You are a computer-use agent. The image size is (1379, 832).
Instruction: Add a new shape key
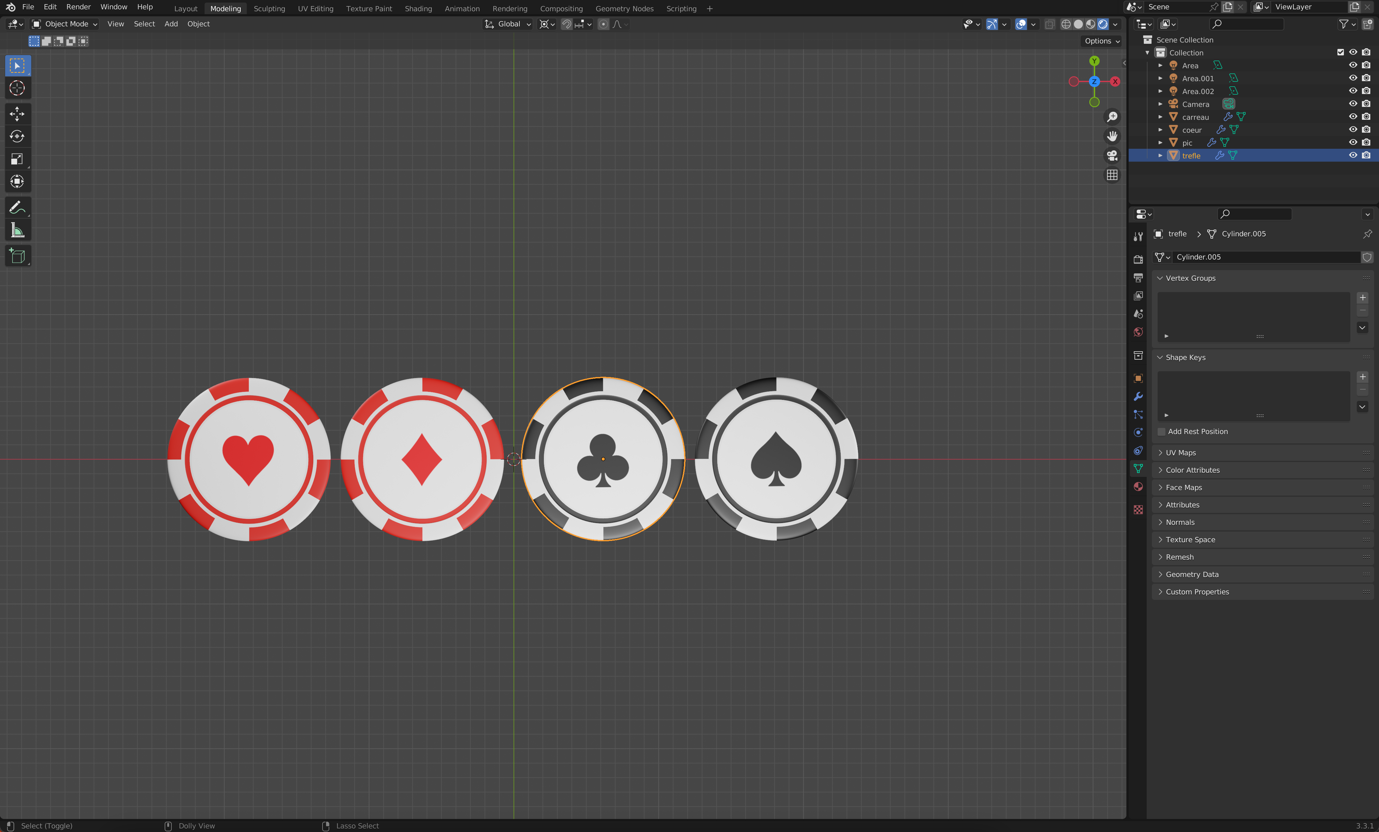pyautogui.click(x=1363, y=377)
